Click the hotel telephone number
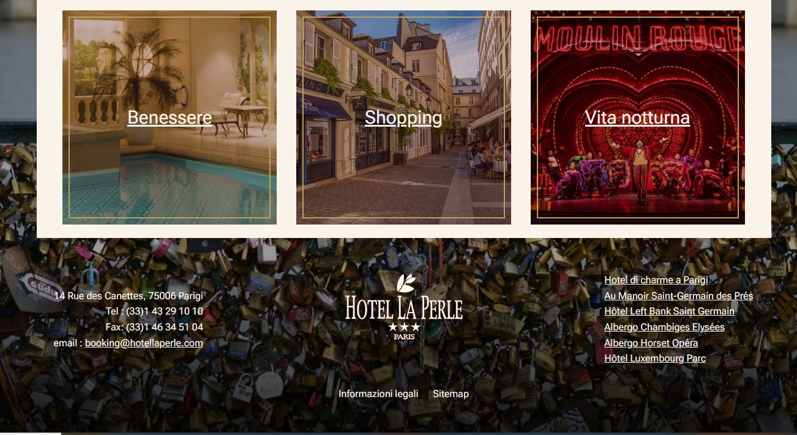The height and width of the screenshot is (435, 797). coord(154,311)
